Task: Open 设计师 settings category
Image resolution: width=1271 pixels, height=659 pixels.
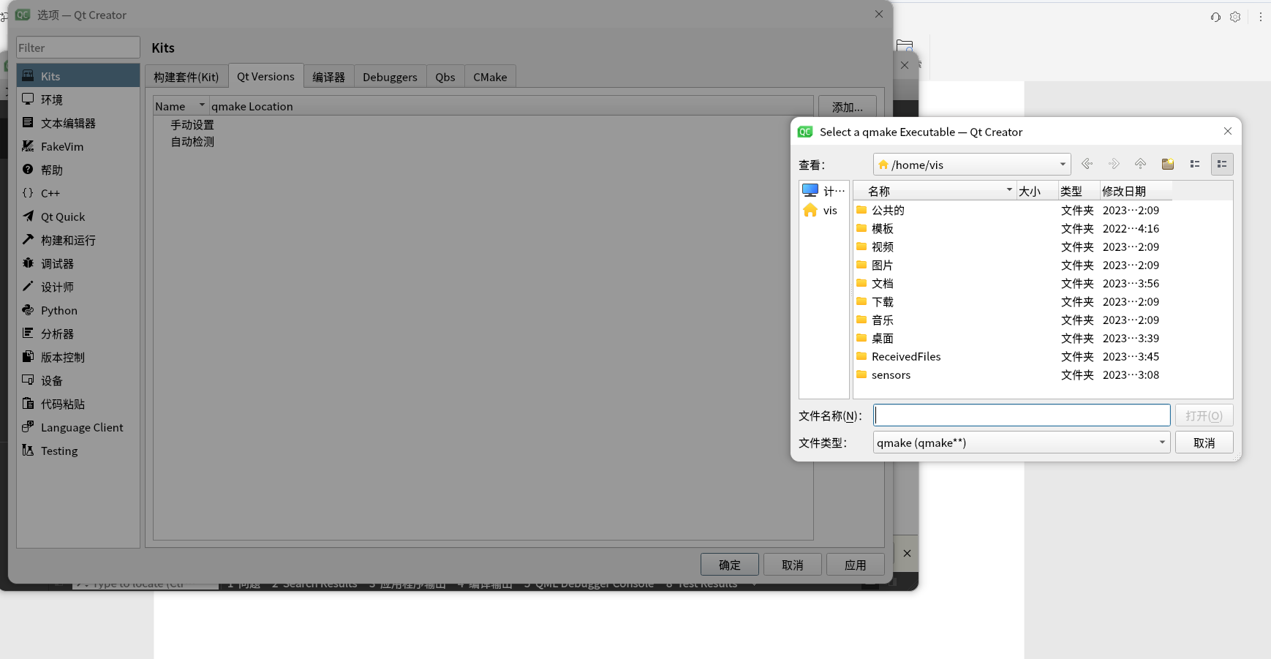Action: [x=78, y=287]
